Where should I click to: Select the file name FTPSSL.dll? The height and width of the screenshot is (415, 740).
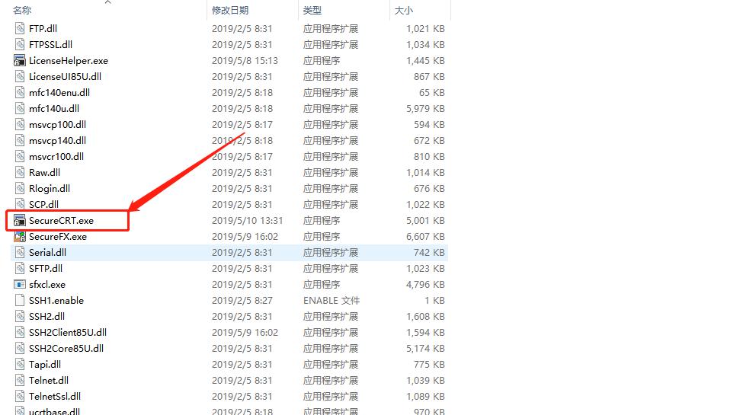click(x=50, y=44)
